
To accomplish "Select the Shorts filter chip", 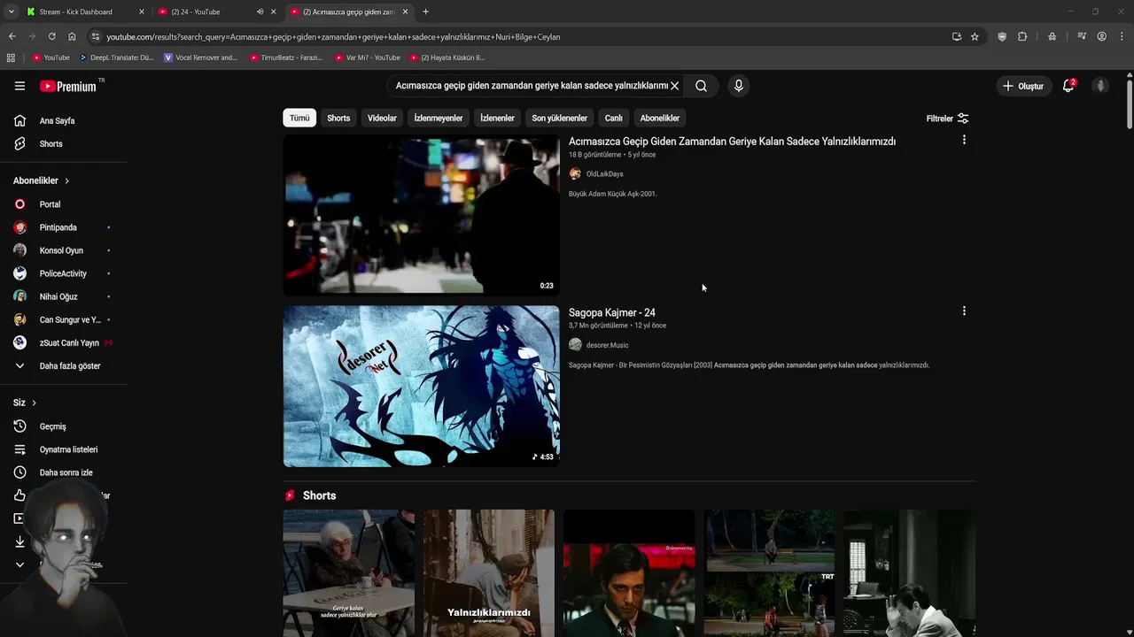I will tap(338, 118).
